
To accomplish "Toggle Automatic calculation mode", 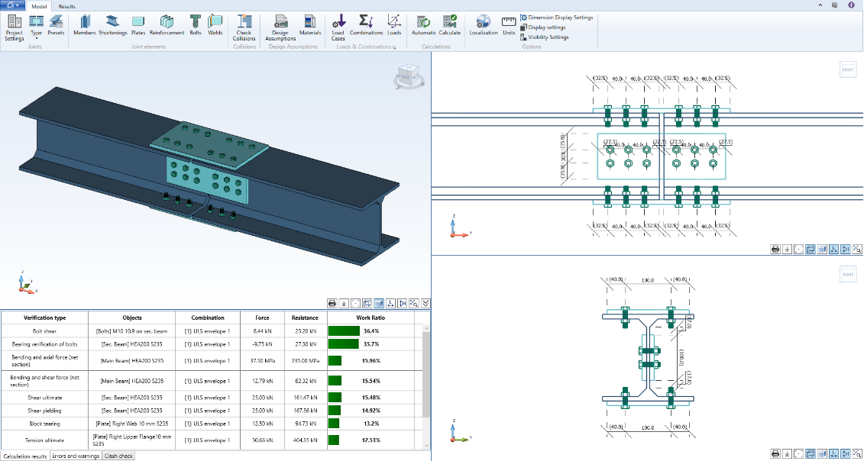I will [x=424, y=23].
